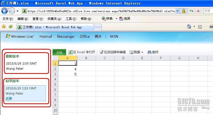Open a new blank browser tab
Image resolution: width=213 pixels, height=115 pixels.
tap(98, 27)
